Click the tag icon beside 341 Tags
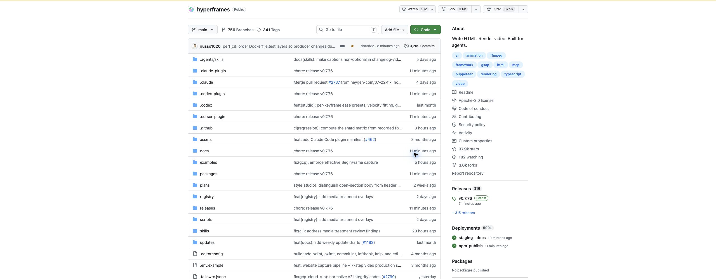 coord(259,30)
